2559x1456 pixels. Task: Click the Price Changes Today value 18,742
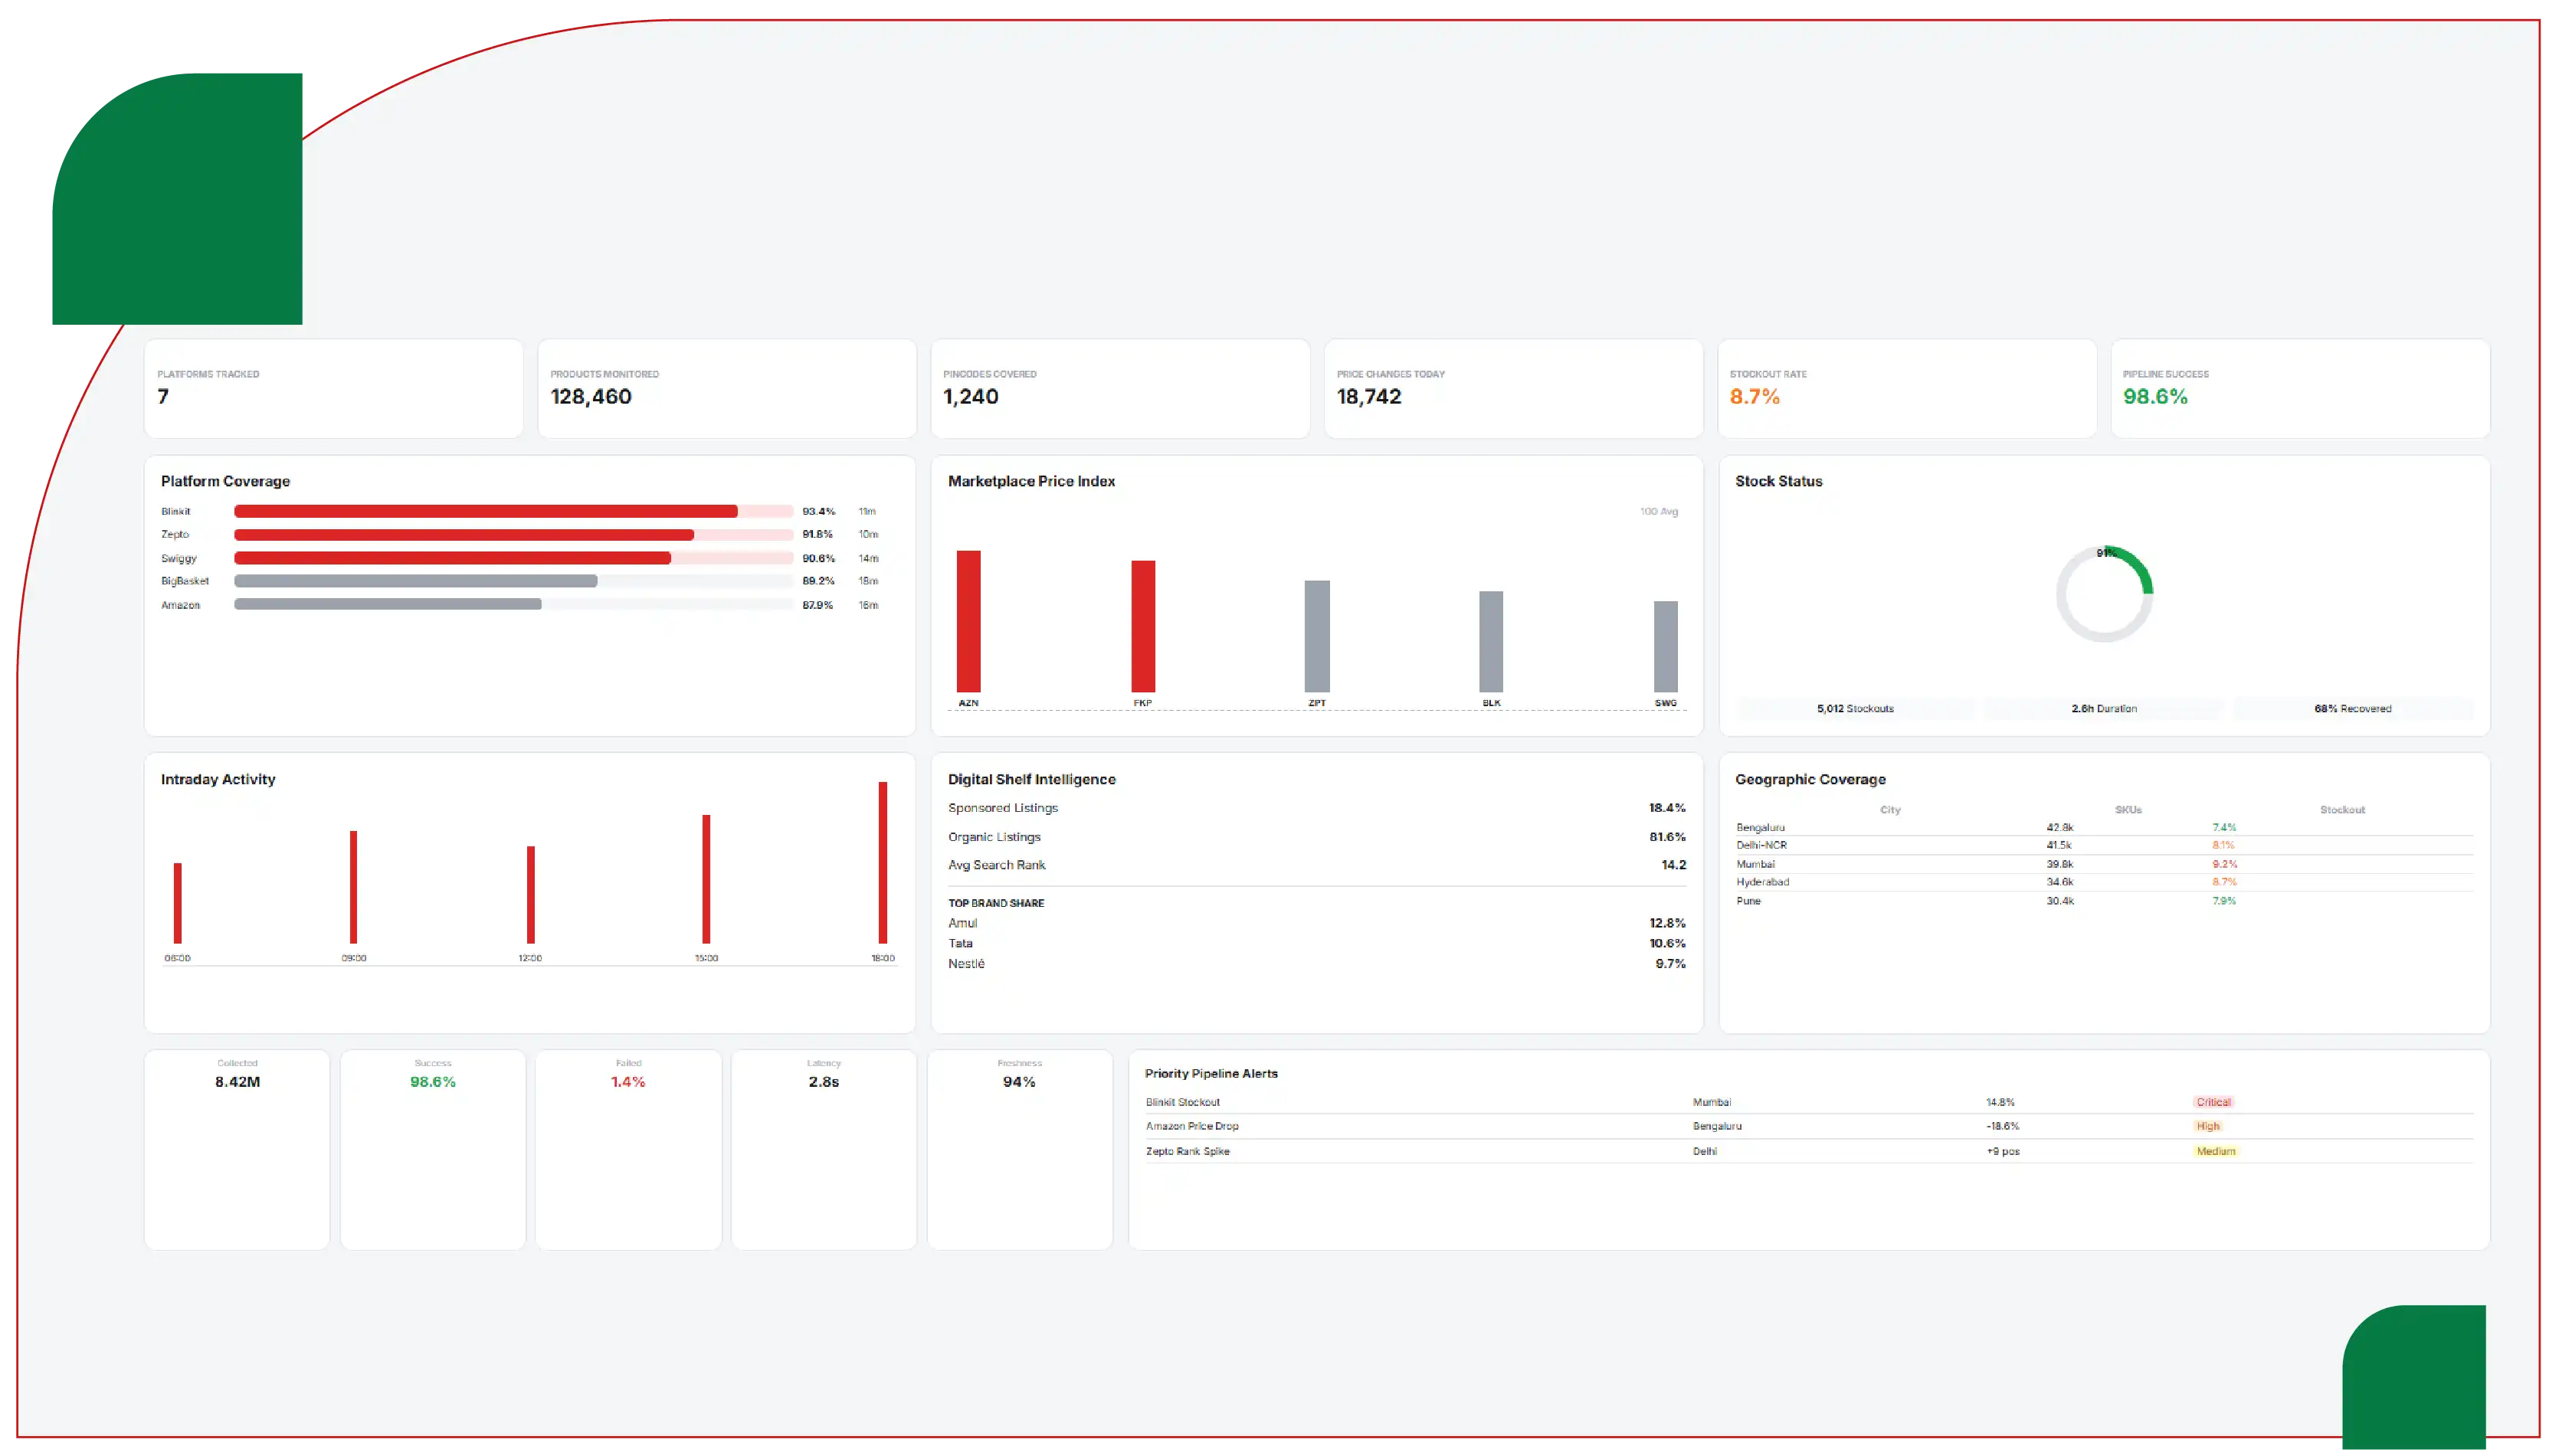coord(1368,396)
